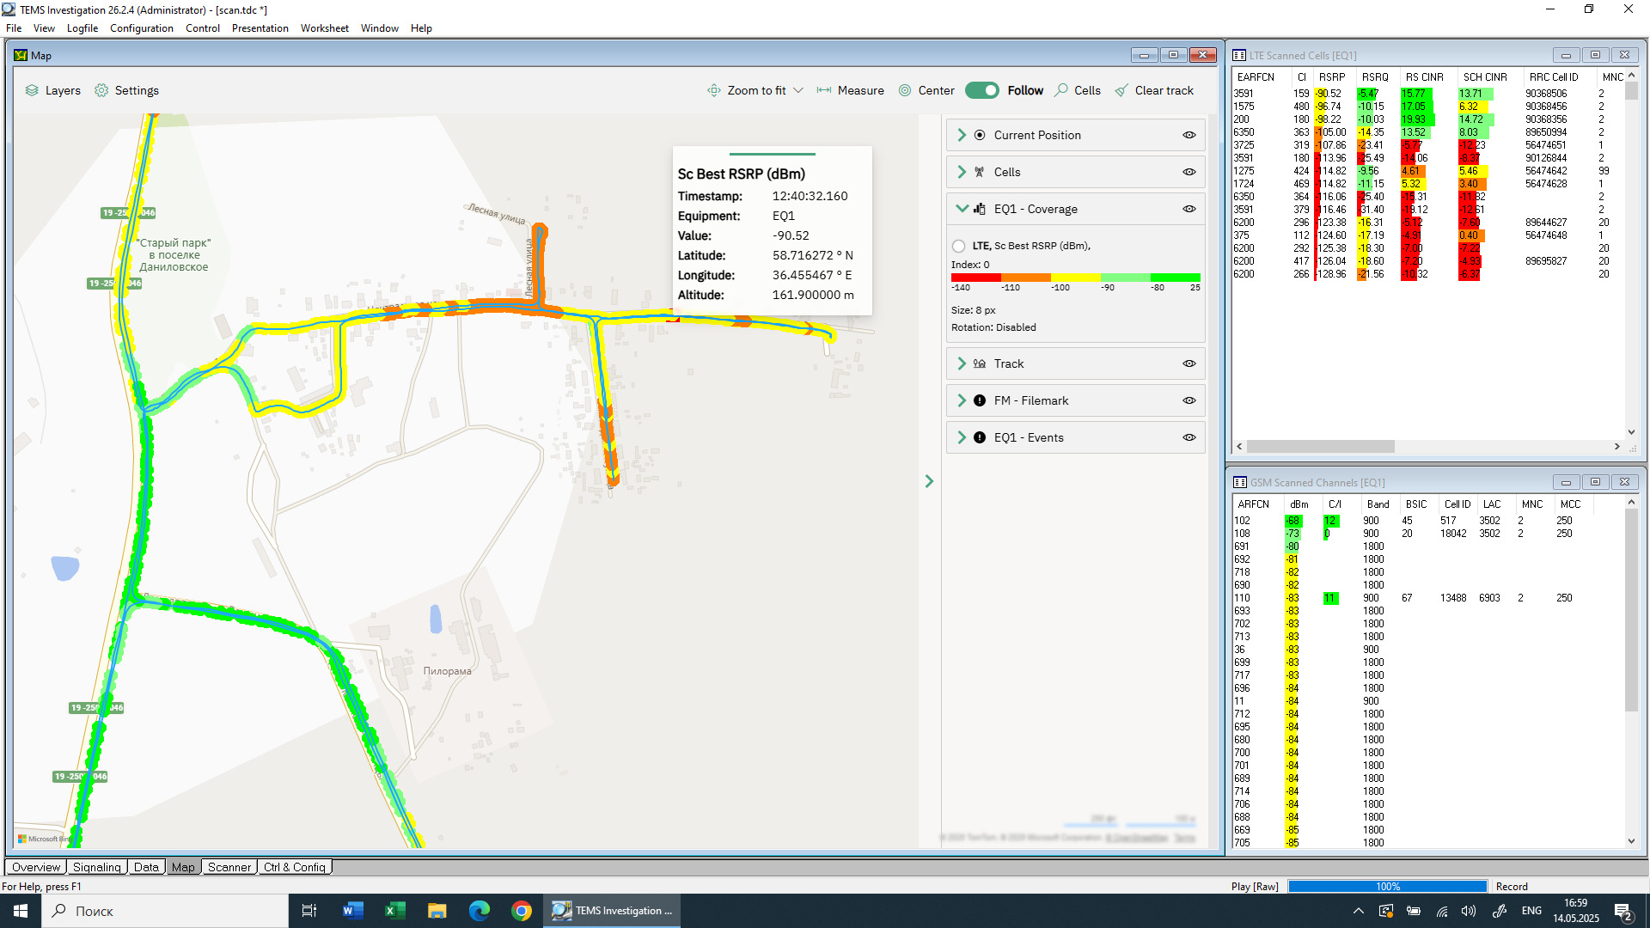Click Measure button label
1650x928 pixels.
(x=861, y=90)
